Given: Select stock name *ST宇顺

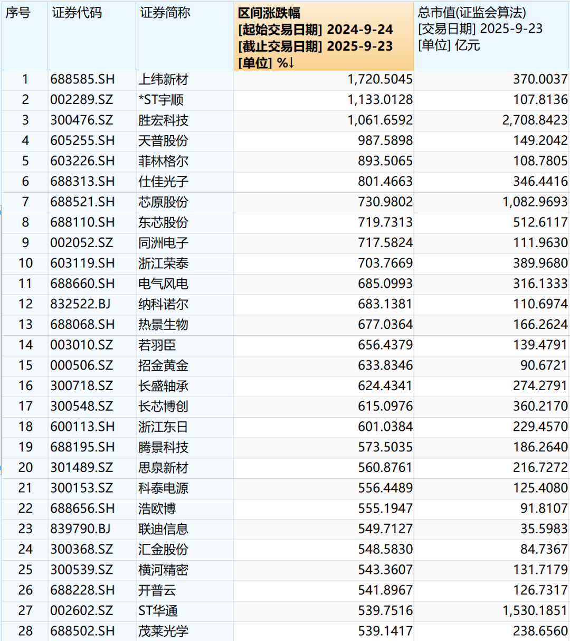Looking at the screenshot, I should (x=161, y=100).
